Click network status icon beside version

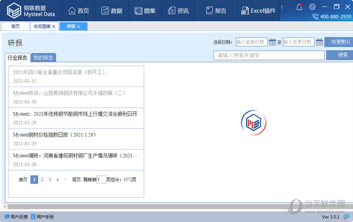[x=347, y=217]
